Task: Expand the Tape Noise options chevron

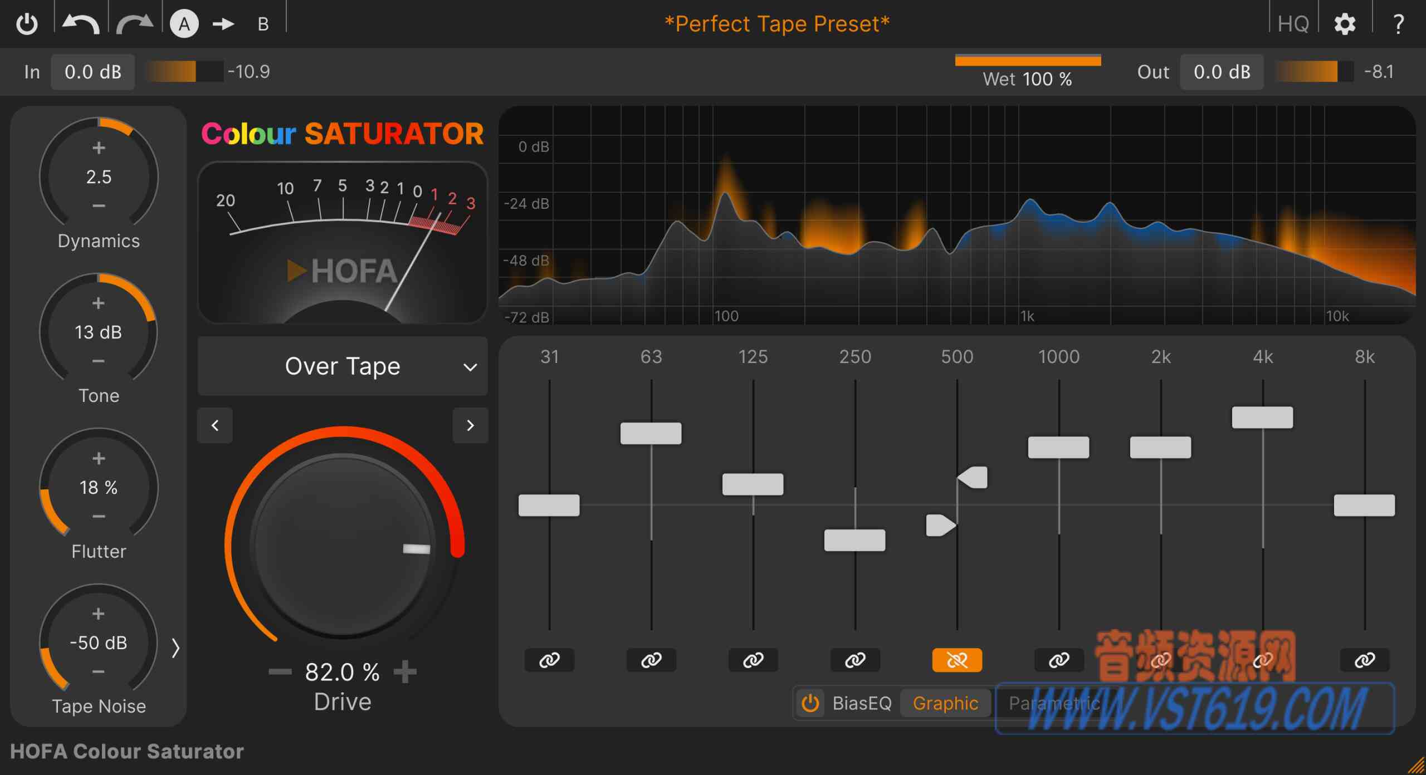Action: click(175, 648)
